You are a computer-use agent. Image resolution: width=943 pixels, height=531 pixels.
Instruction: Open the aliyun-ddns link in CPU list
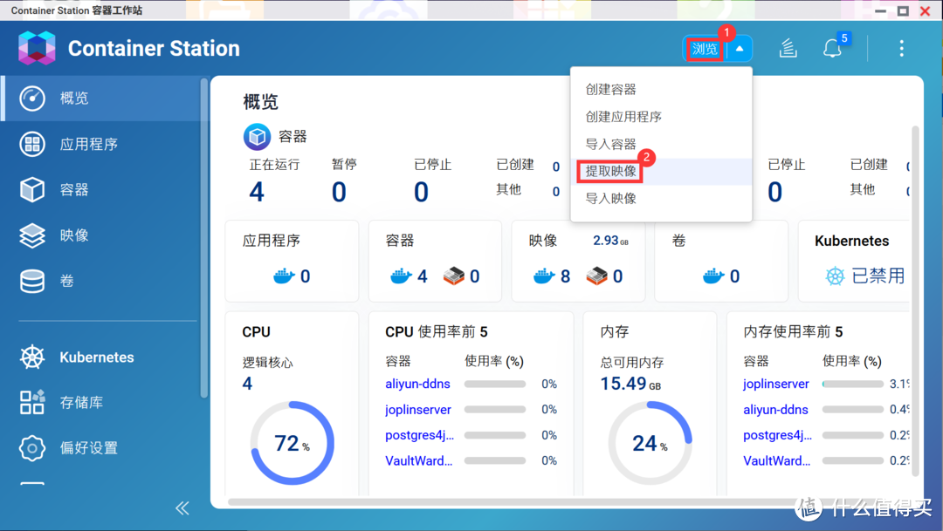(418, 384)
